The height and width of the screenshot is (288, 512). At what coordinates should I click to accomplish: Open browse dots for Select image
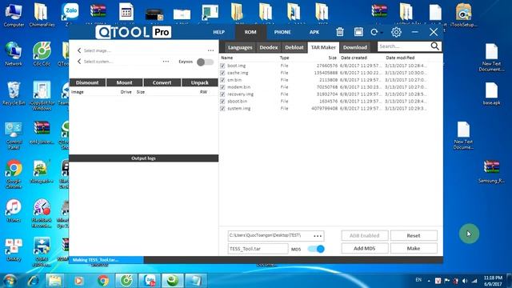(x=210, y=50)
